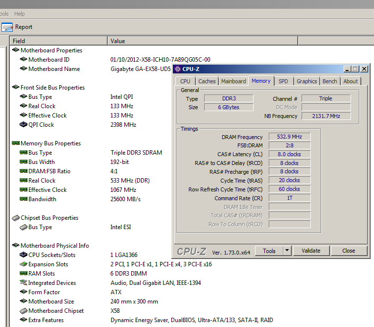Click the Validate button
The image size is (374, 327).
click(311, 251)
